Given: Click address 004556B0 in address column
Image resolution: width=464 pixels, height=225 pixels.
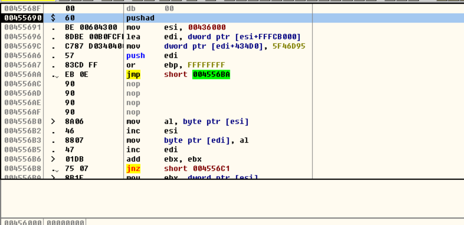Looking at the screenshot, I should pyautogui.click(x=23, y=121).
